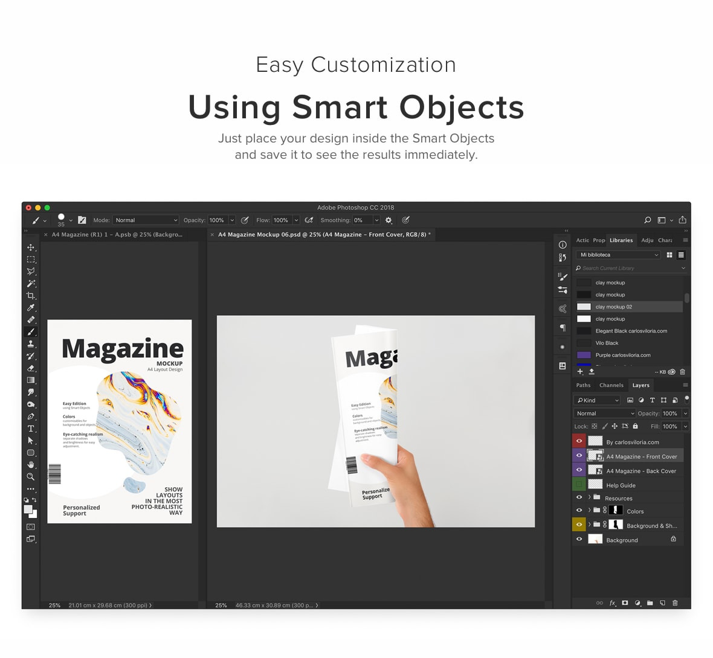Select the Move tool

pos(31,248)
